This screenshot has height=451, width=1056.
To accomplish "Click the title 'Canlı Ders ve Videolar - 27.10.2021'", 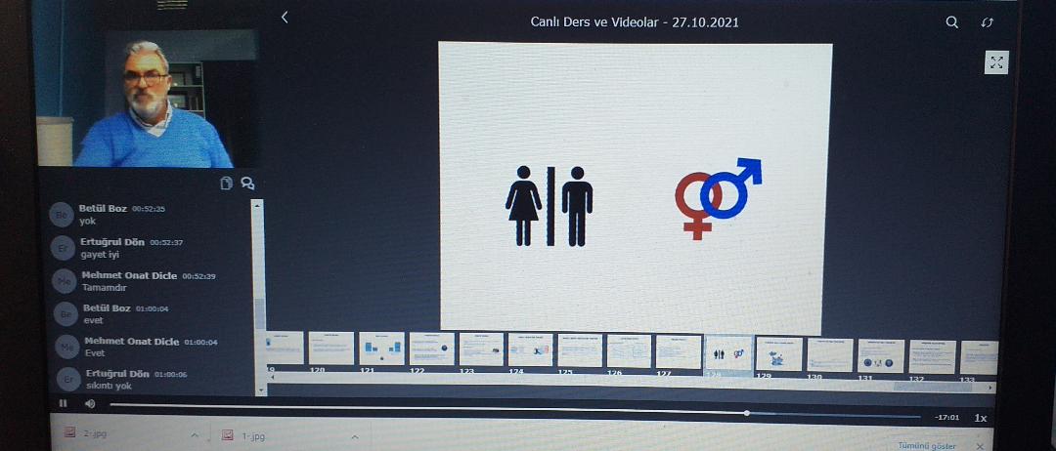I will coord(635,22).
